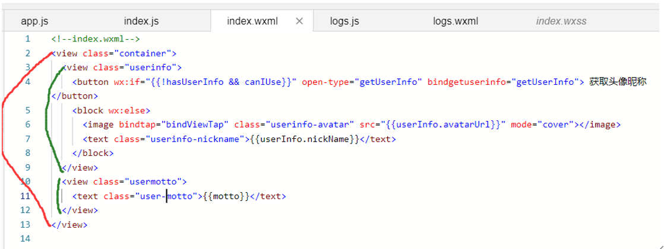The image size is (664, 249).
Task: Click the "user-motto" class value
Action: [166, 196]
